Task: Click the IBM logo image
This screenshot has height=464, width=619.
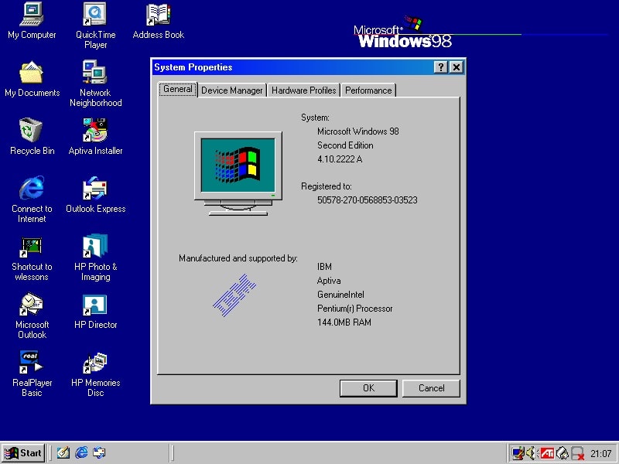Action: 234,295
